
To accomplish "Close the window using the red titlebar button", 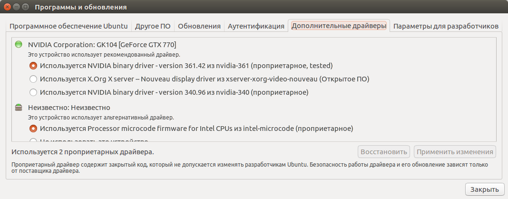I will [x=8, y=7].
